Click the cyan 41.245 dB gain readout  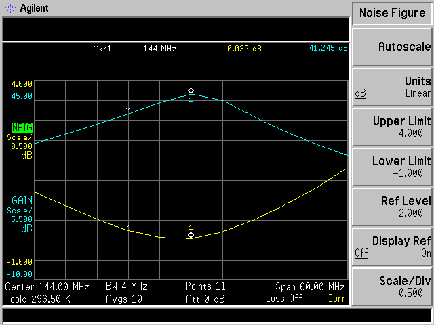pos(328,48)
